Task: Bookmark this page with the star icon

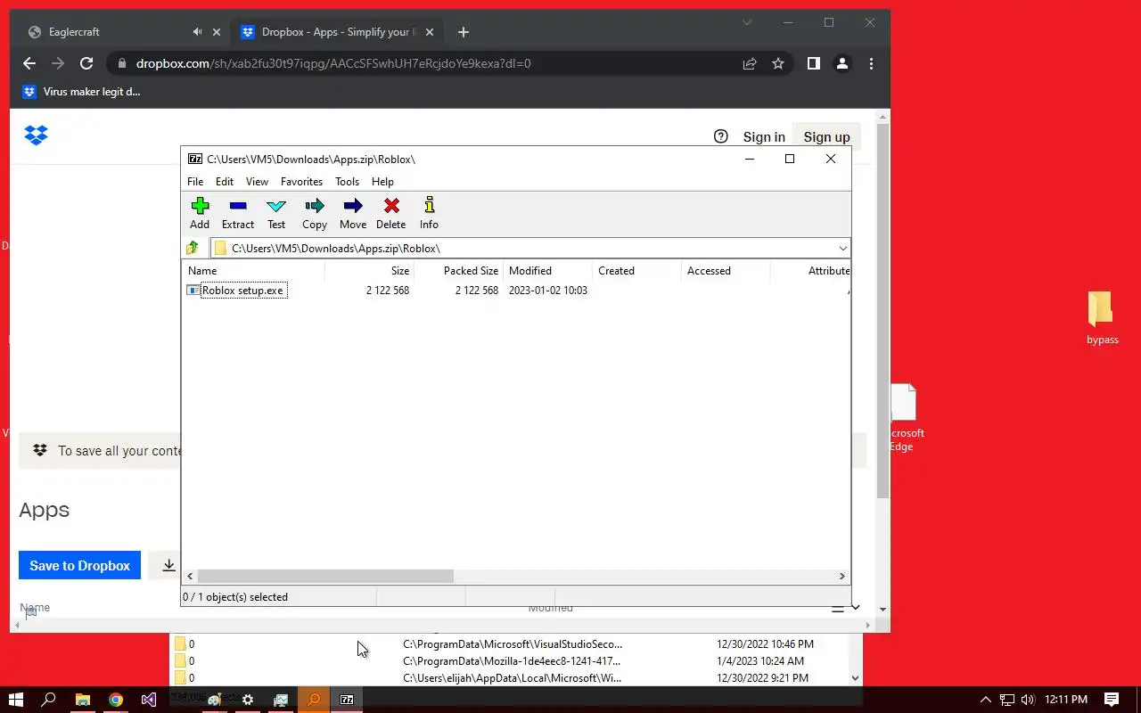Action: coord(778,63)
